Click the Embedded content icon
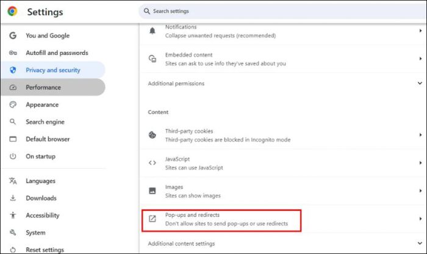This screenshot has width=427, height=254. point(152,58)
